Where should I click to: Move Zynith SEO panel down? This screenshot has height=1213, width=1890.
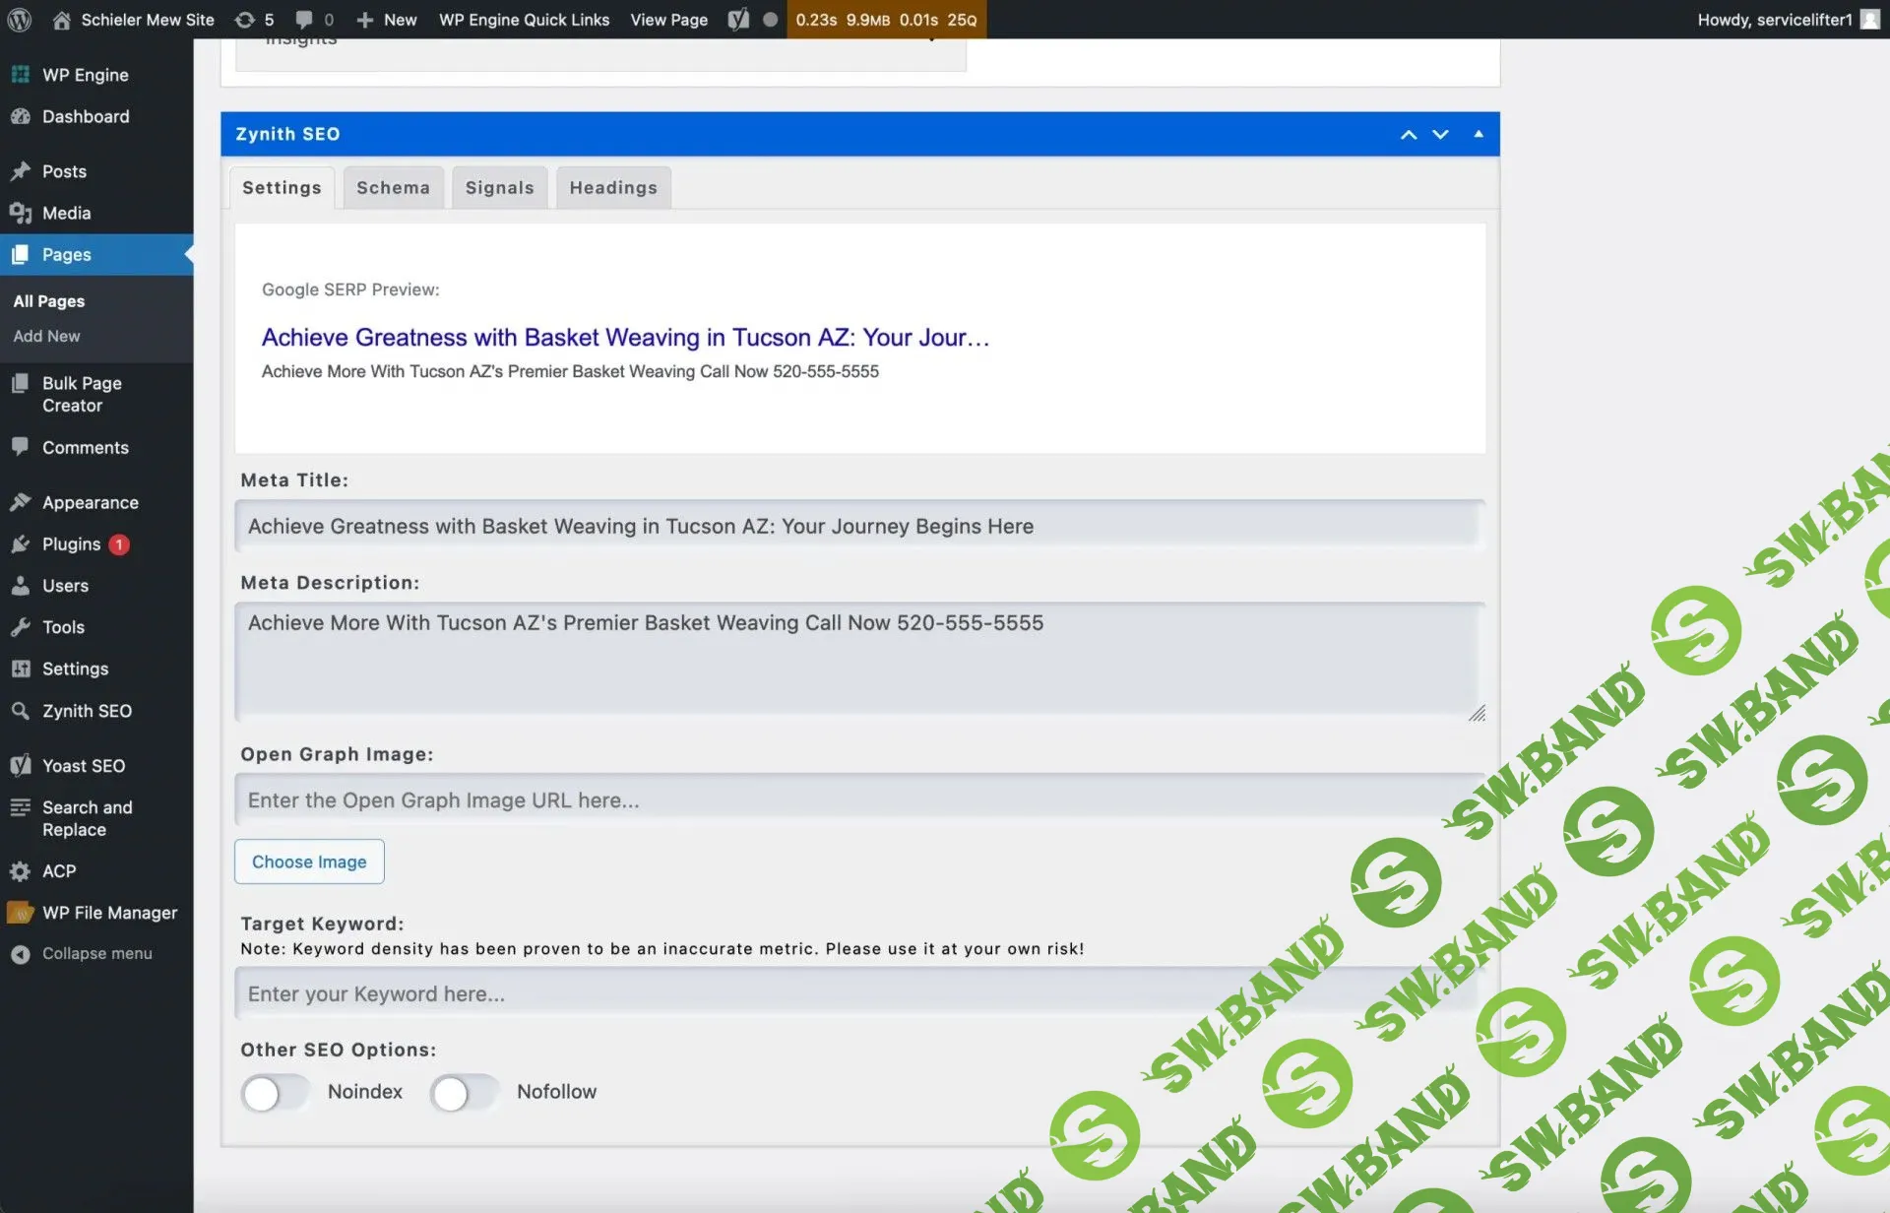tap(1440, 135)
